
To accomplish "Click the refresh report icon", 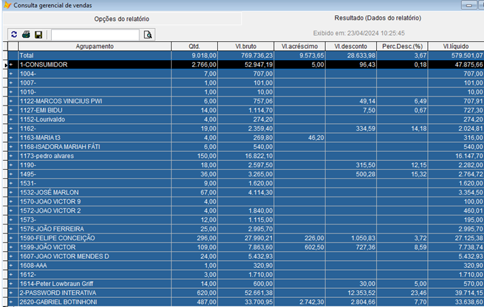I will 13,34.
